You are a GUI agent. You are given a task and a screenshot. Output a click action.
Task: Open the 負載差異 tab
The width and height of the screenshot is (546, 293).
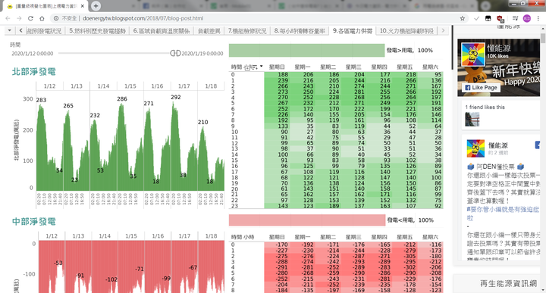point(209,31)
